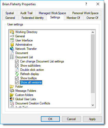108x128 pixels.
Task: Select the Global User Lists label
Action: coord(26,99)
